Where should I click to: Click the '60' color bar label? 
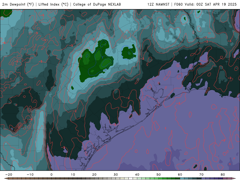[x=180, y=175]
